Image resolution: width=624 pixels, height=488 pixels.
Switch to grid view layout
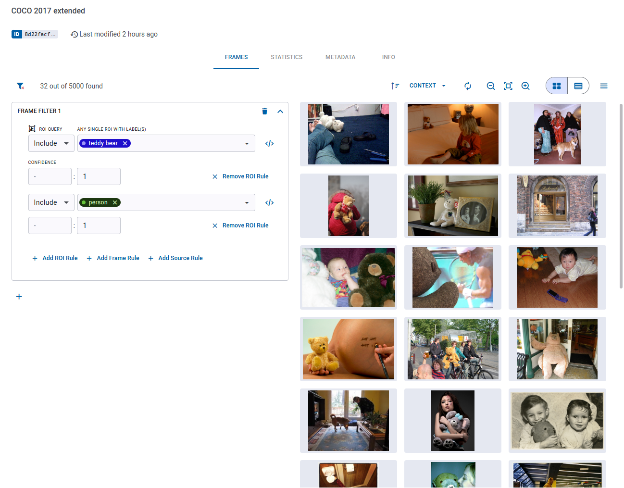[x=556, y=86]
